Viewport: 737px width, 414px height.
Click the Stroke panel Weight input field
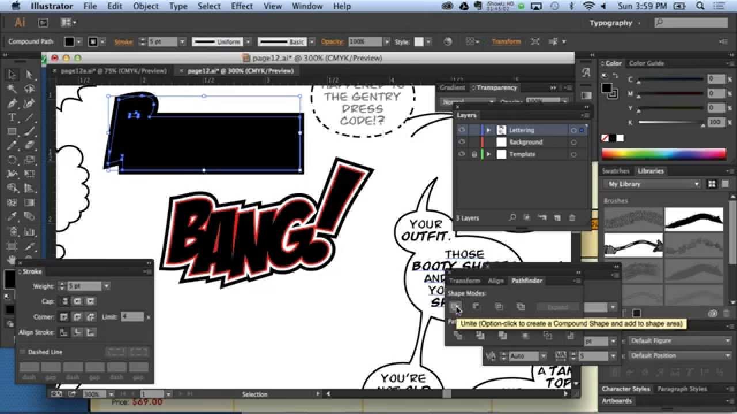pos(84,286)
